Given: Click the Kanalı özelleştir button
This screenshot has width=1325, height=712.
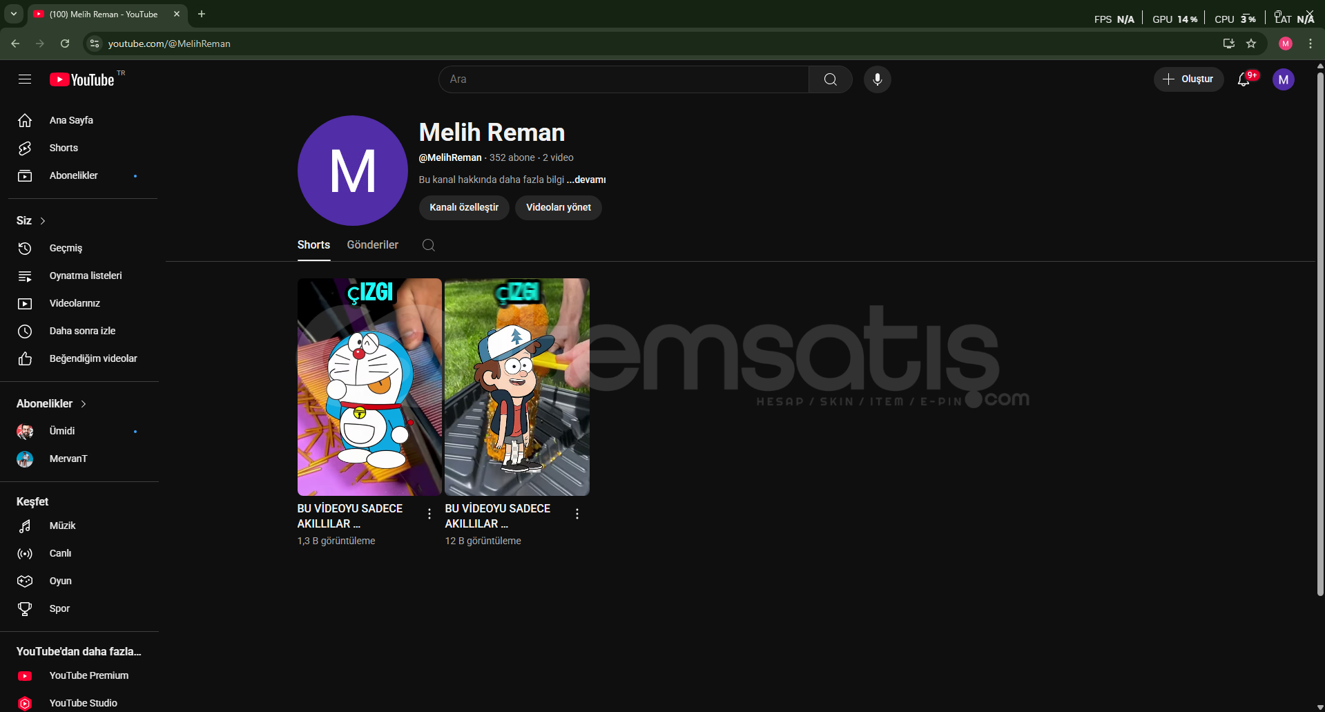Looking at the screenshot, I should (x=464, y=207).
